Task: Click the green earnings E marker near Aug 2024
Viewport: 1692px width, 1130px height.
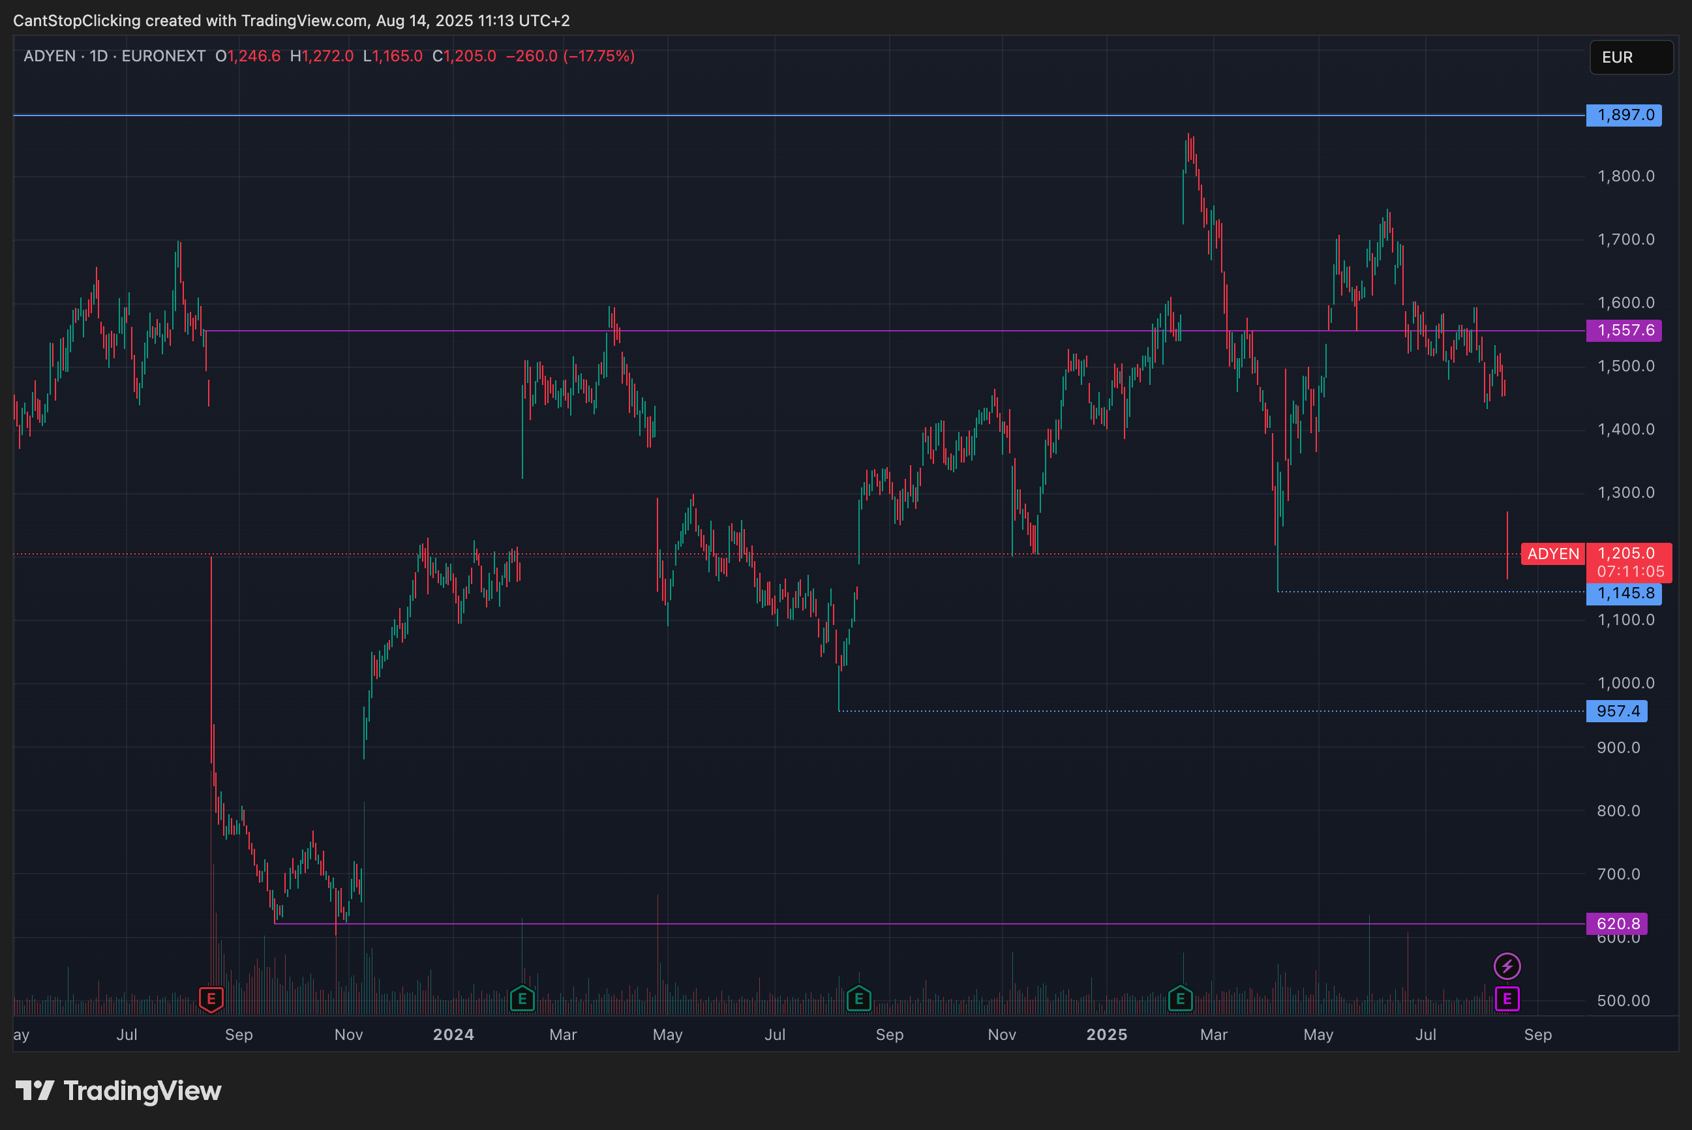Action: (x=858, y=999)
